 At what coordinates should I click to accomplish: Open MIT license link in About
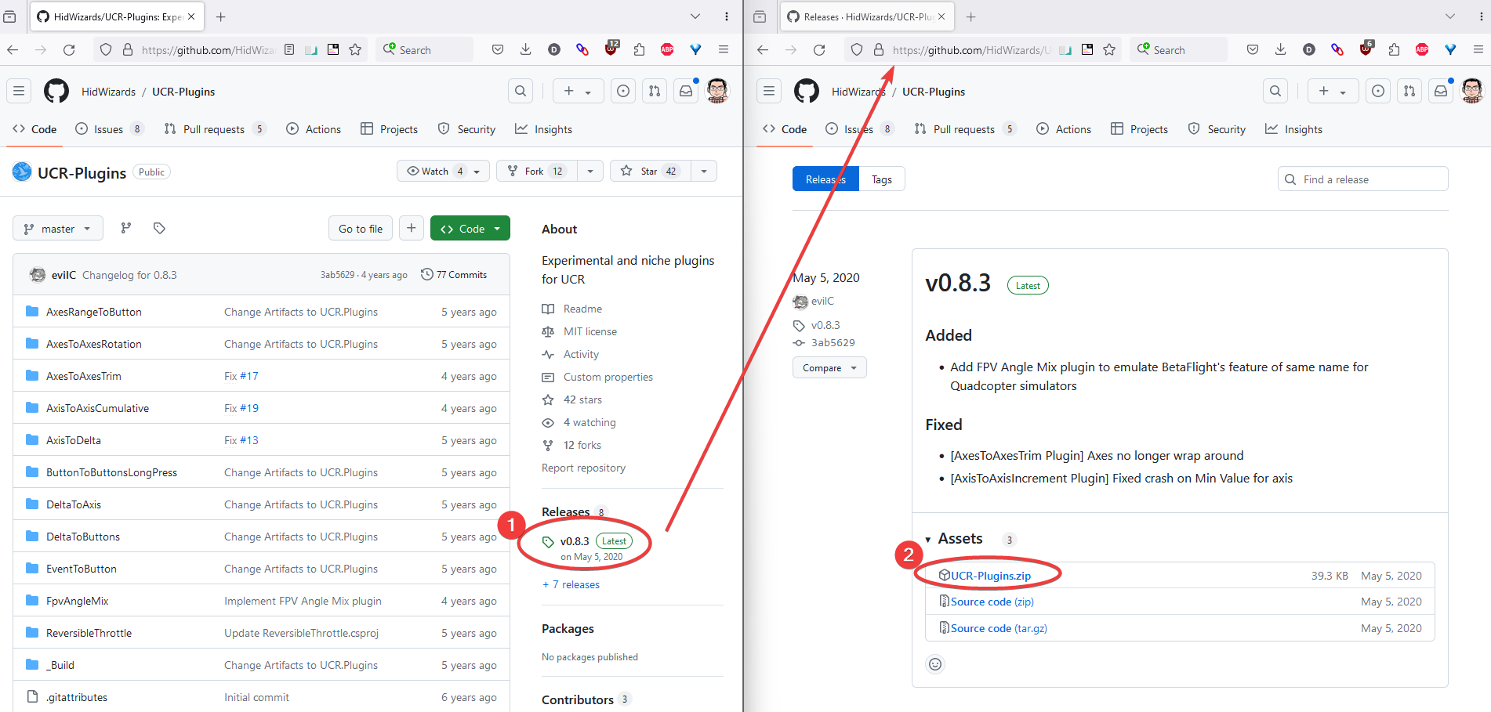[x=590, y=331]
